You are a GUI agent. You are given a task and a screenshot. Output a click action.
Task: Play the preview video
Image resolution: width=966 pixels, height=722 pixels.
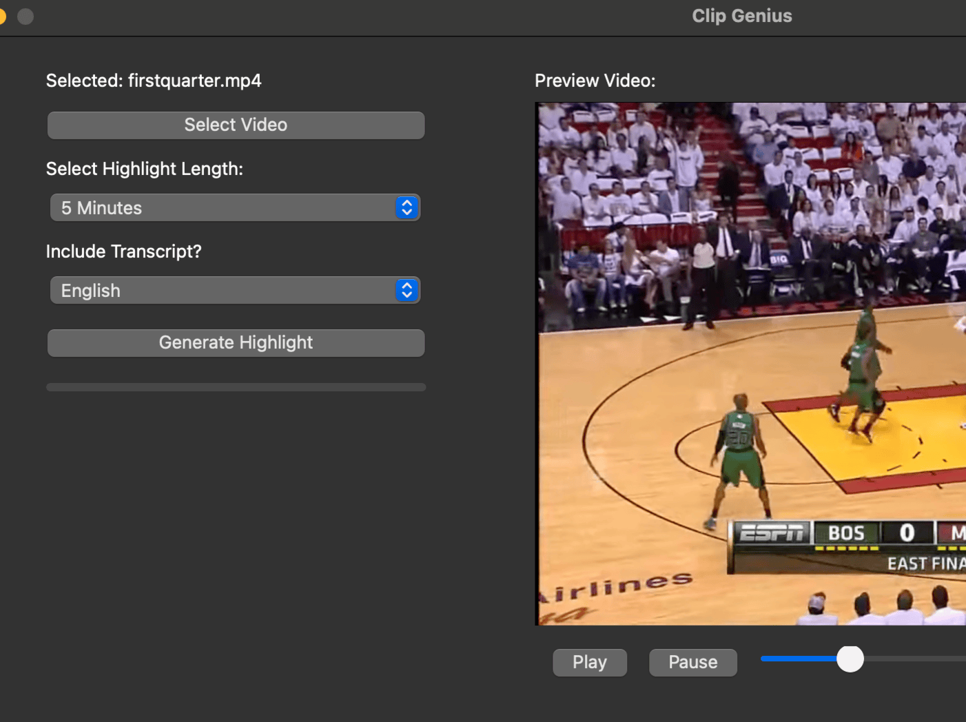tap(590, 663)
